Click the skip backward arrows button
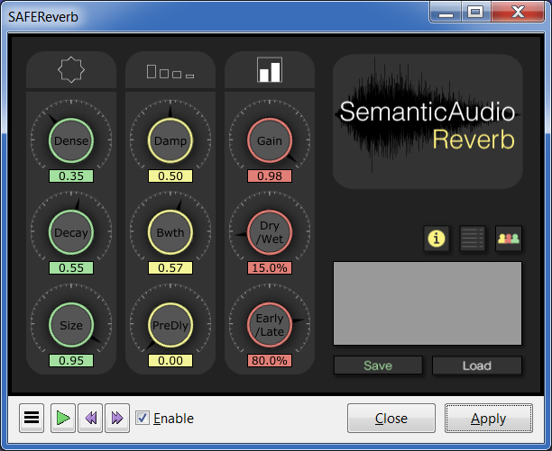The width and height of the screenshot is (552, 451). pyautogui.click(x=90, y=418)
